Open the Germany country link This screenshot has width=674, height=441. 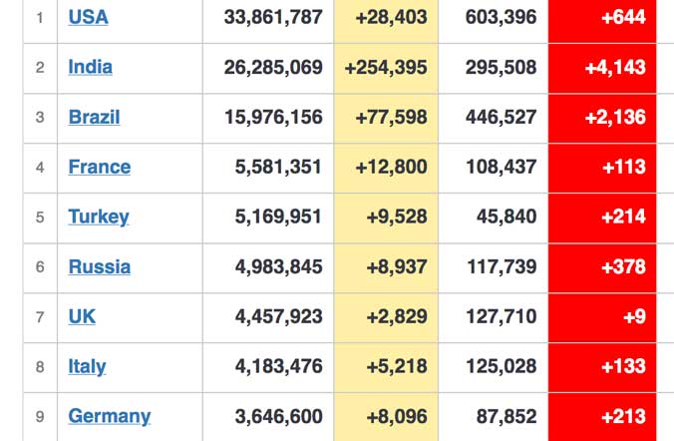(x=110, y=416)
